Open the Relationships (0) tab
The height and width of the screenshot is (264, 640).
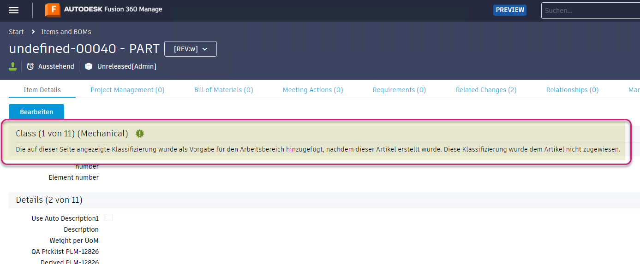572,90
